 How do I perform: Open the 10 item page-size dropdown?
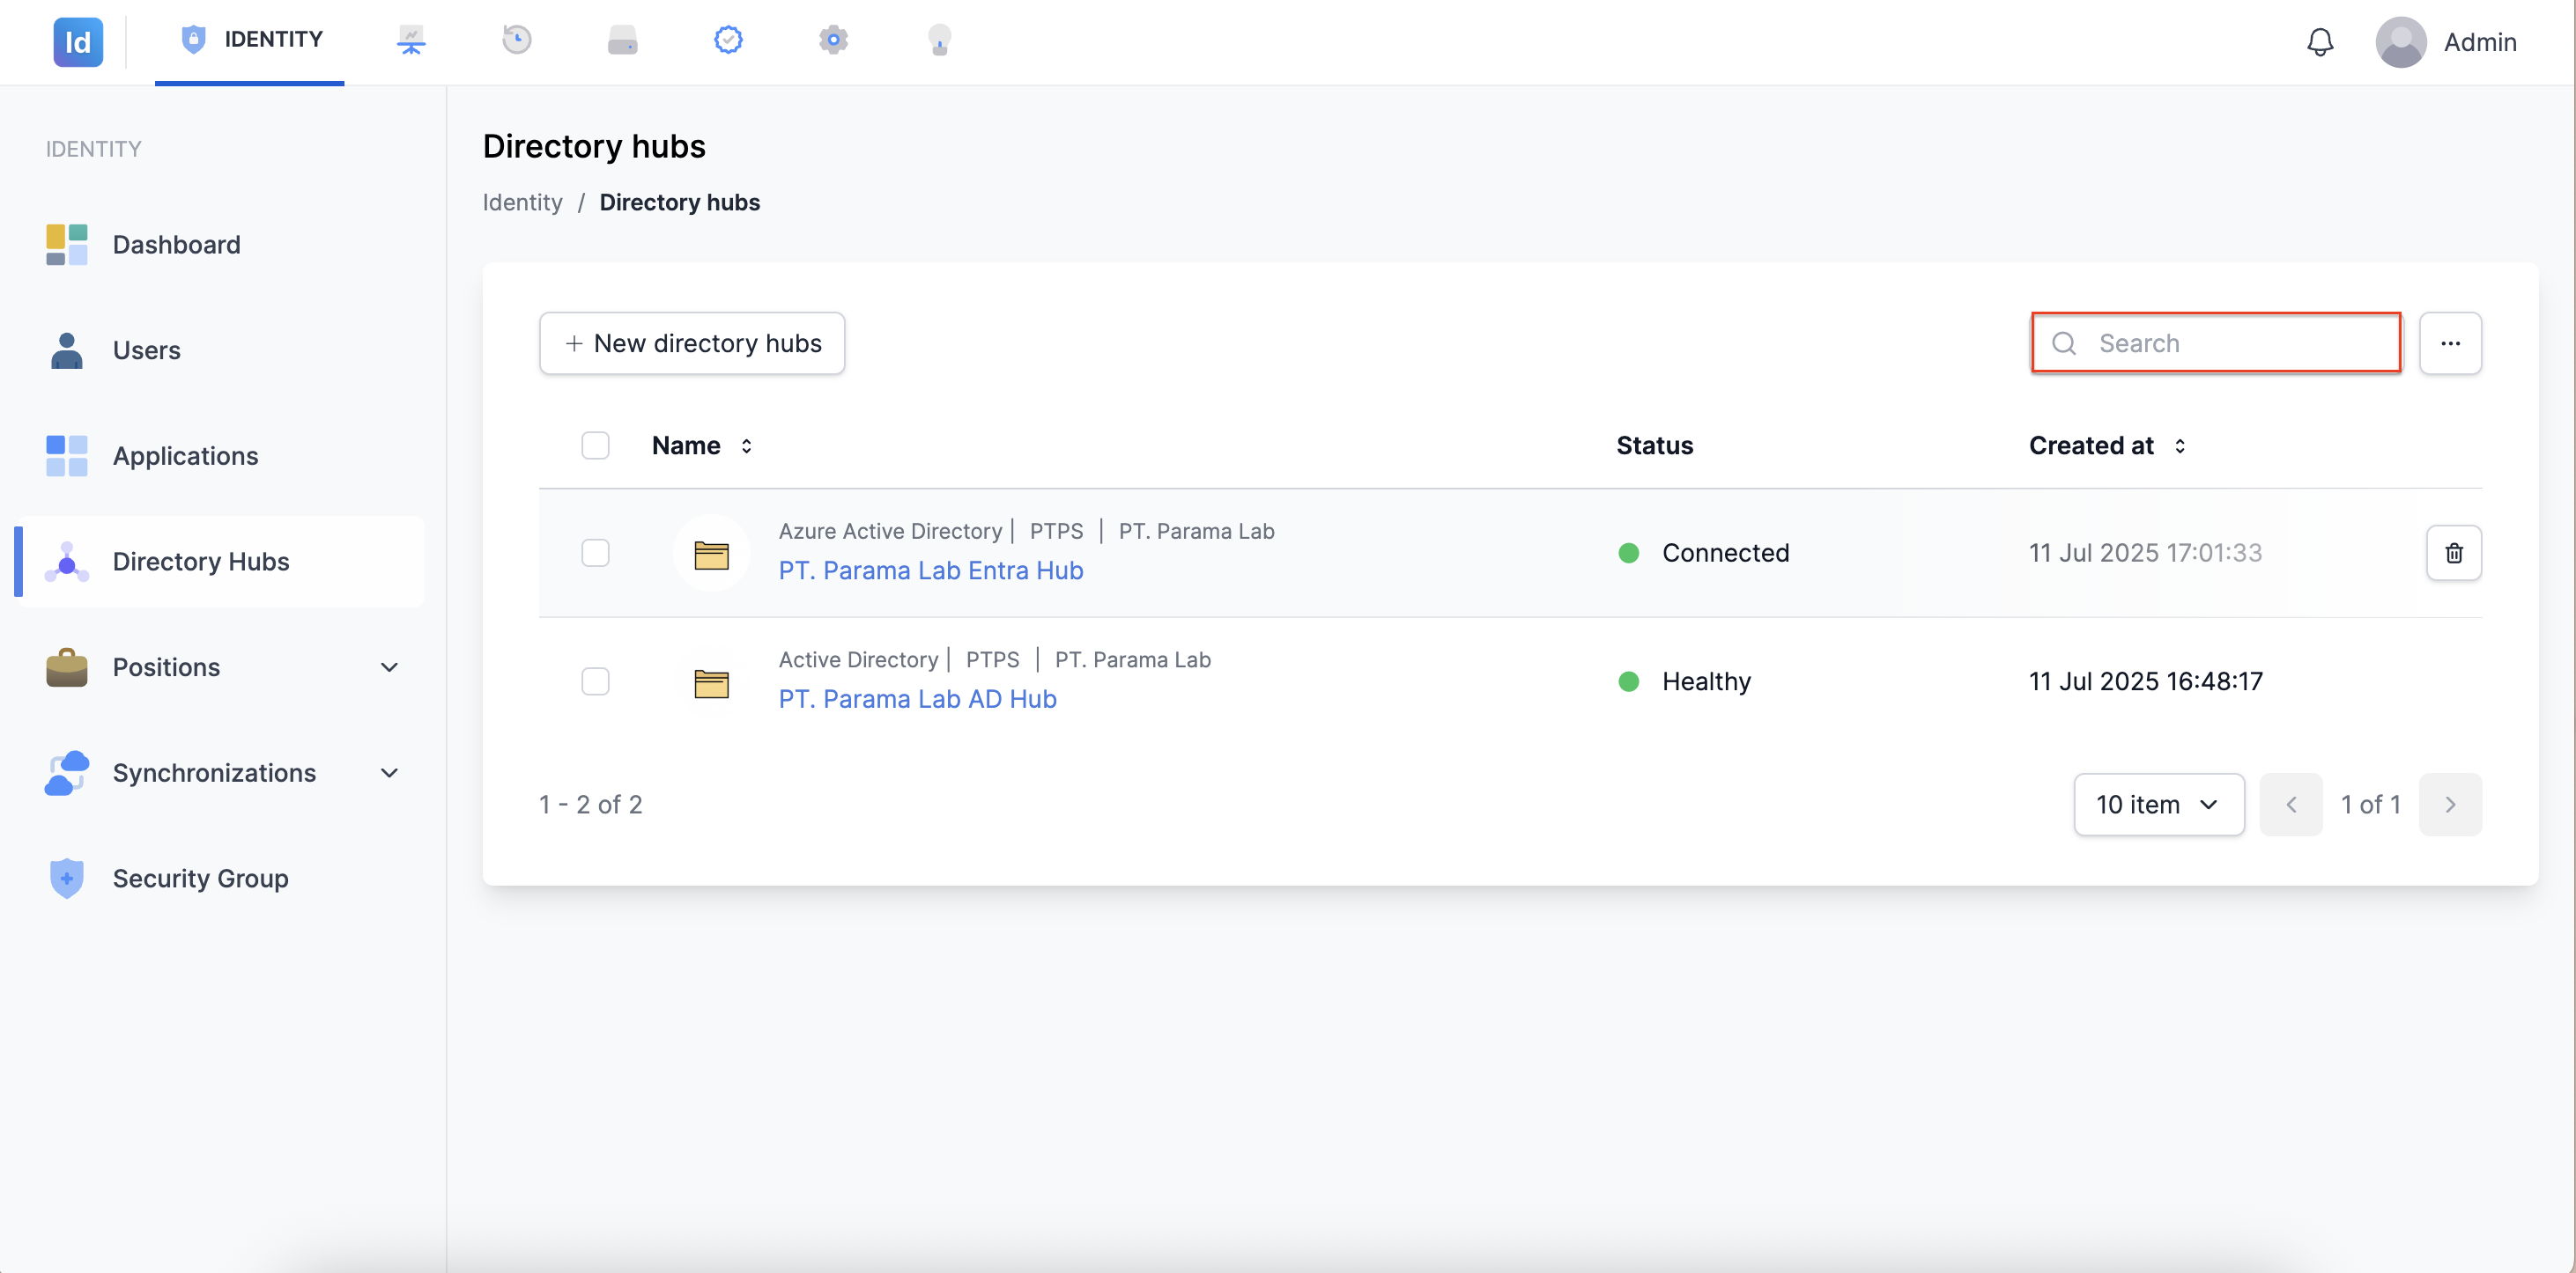point(2159,805)
